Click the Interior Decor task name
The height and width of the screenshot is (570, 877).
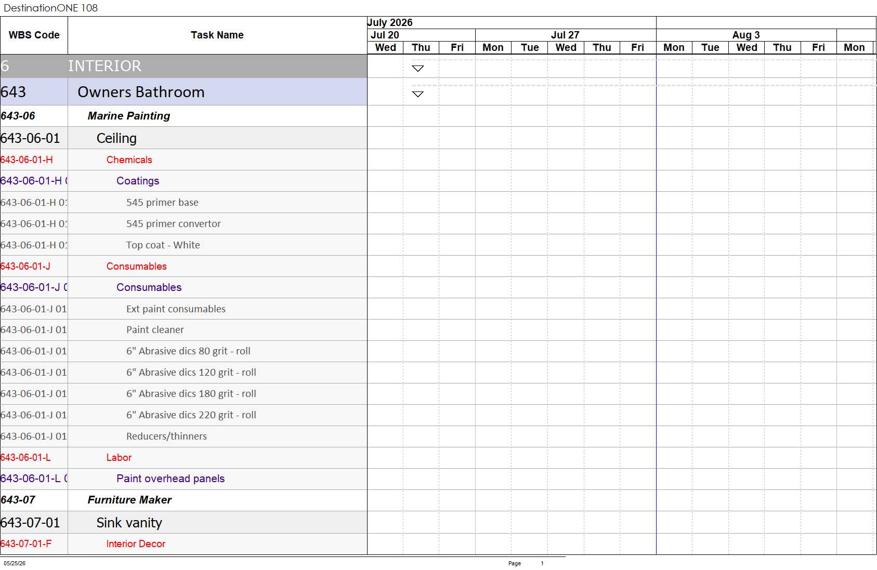point(136,544)
